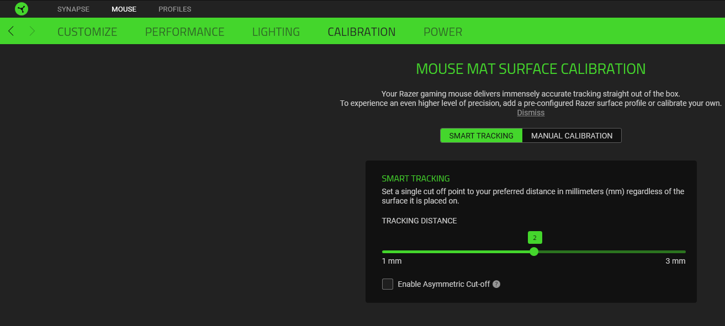Go forward with the right arrow
The image size is (725, 326).
click(32, 31)
